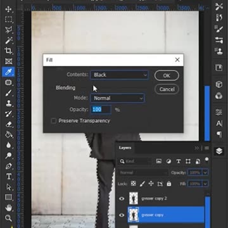228x228 pixels.
Task: Select the Object Selection tool
Action: pyautogui.click(x=8, y=82)
